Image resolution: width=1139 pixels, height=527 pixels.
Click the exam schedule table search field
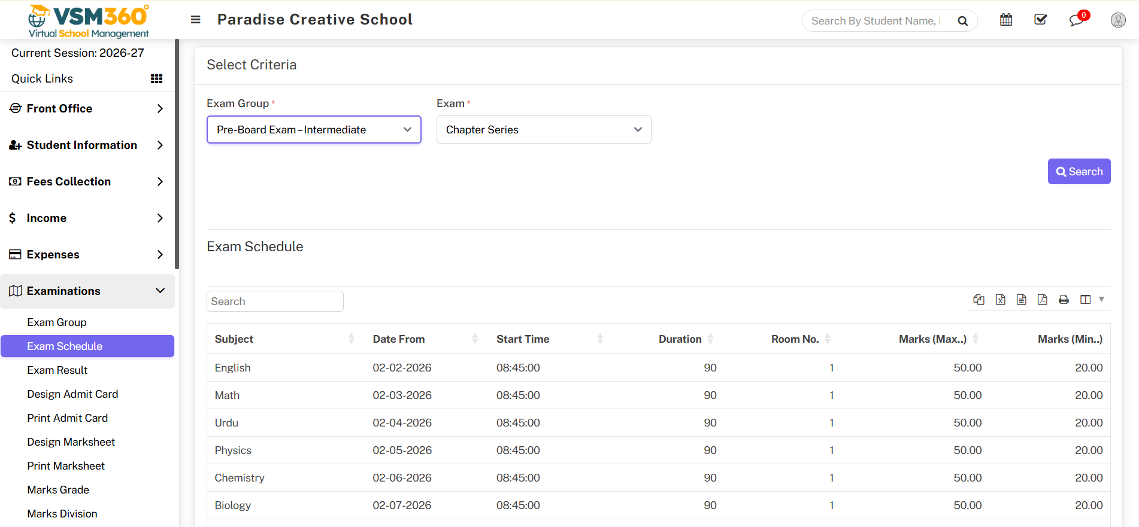point(275,301)
